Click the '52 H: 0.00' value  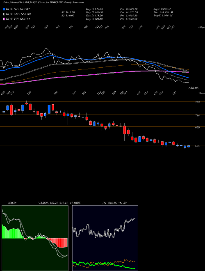click(x=69, y=12)
